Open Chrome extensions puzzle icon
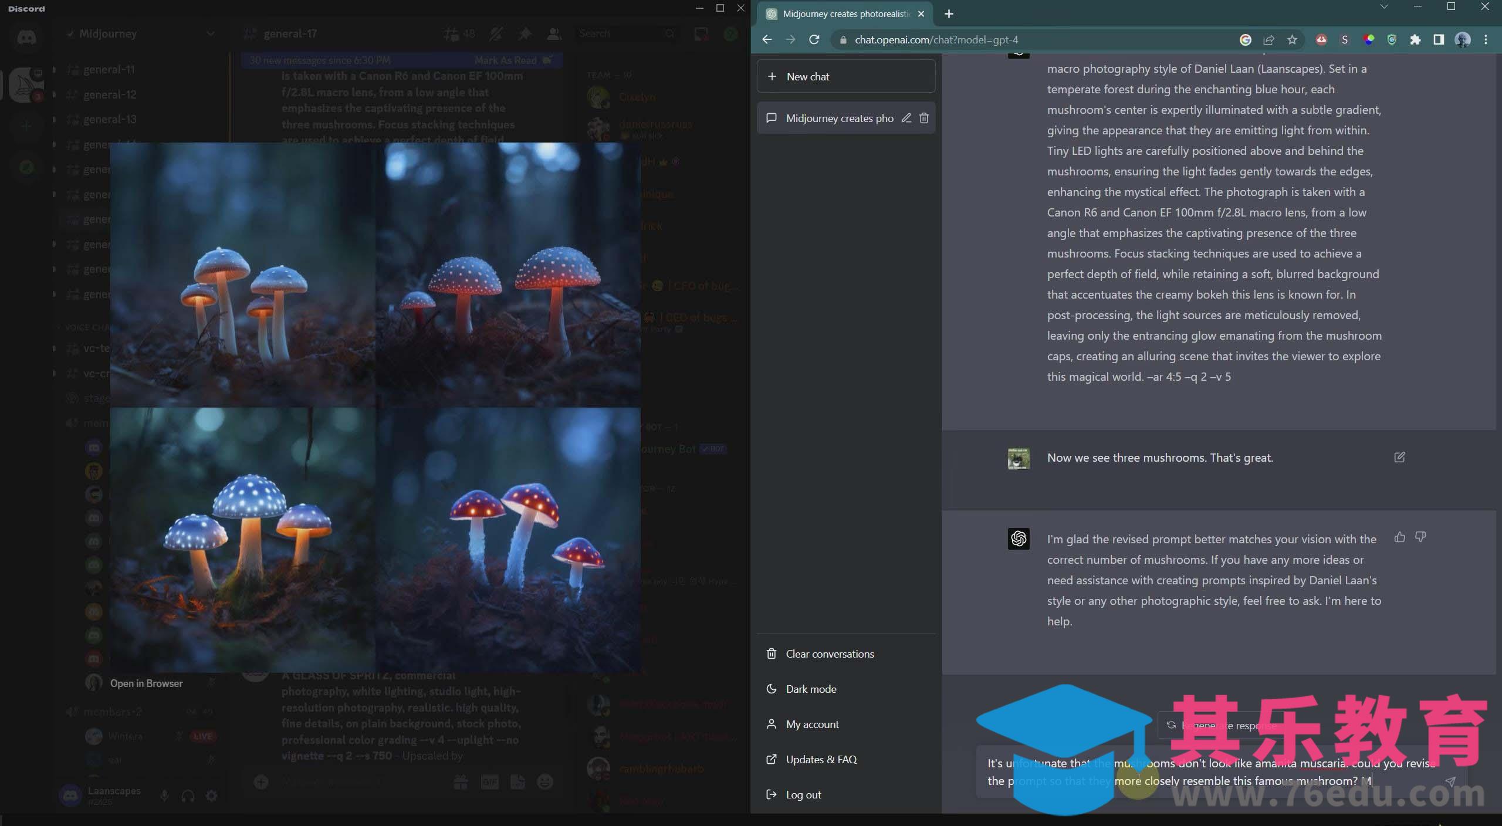The width and height of the screenshot is (1502, 826). [1415, 39]
